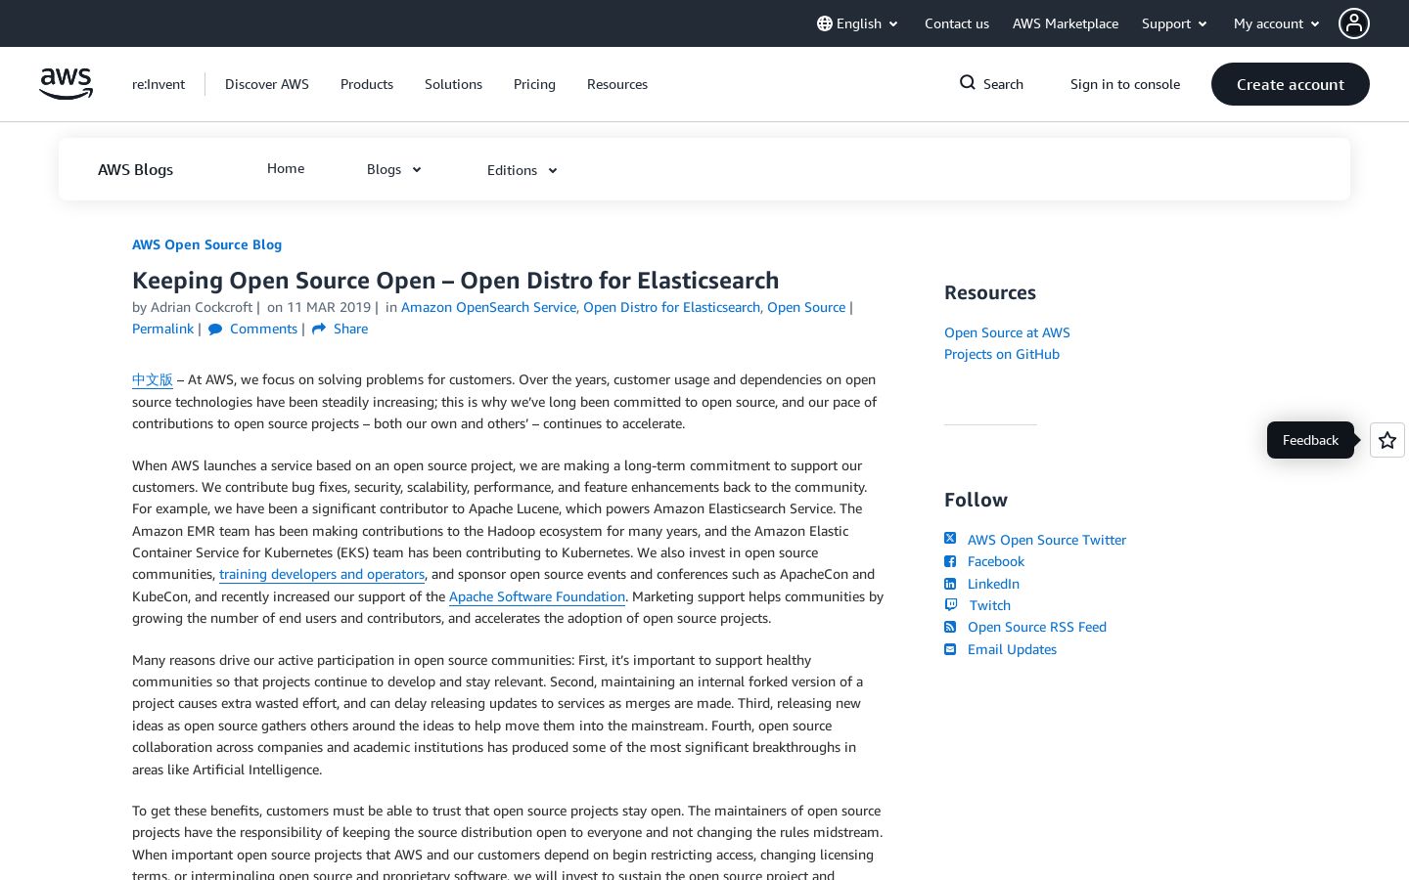This screenshot has width=1409, height=880.
Task: Click the Feedback button
Action: point(1310,440)
